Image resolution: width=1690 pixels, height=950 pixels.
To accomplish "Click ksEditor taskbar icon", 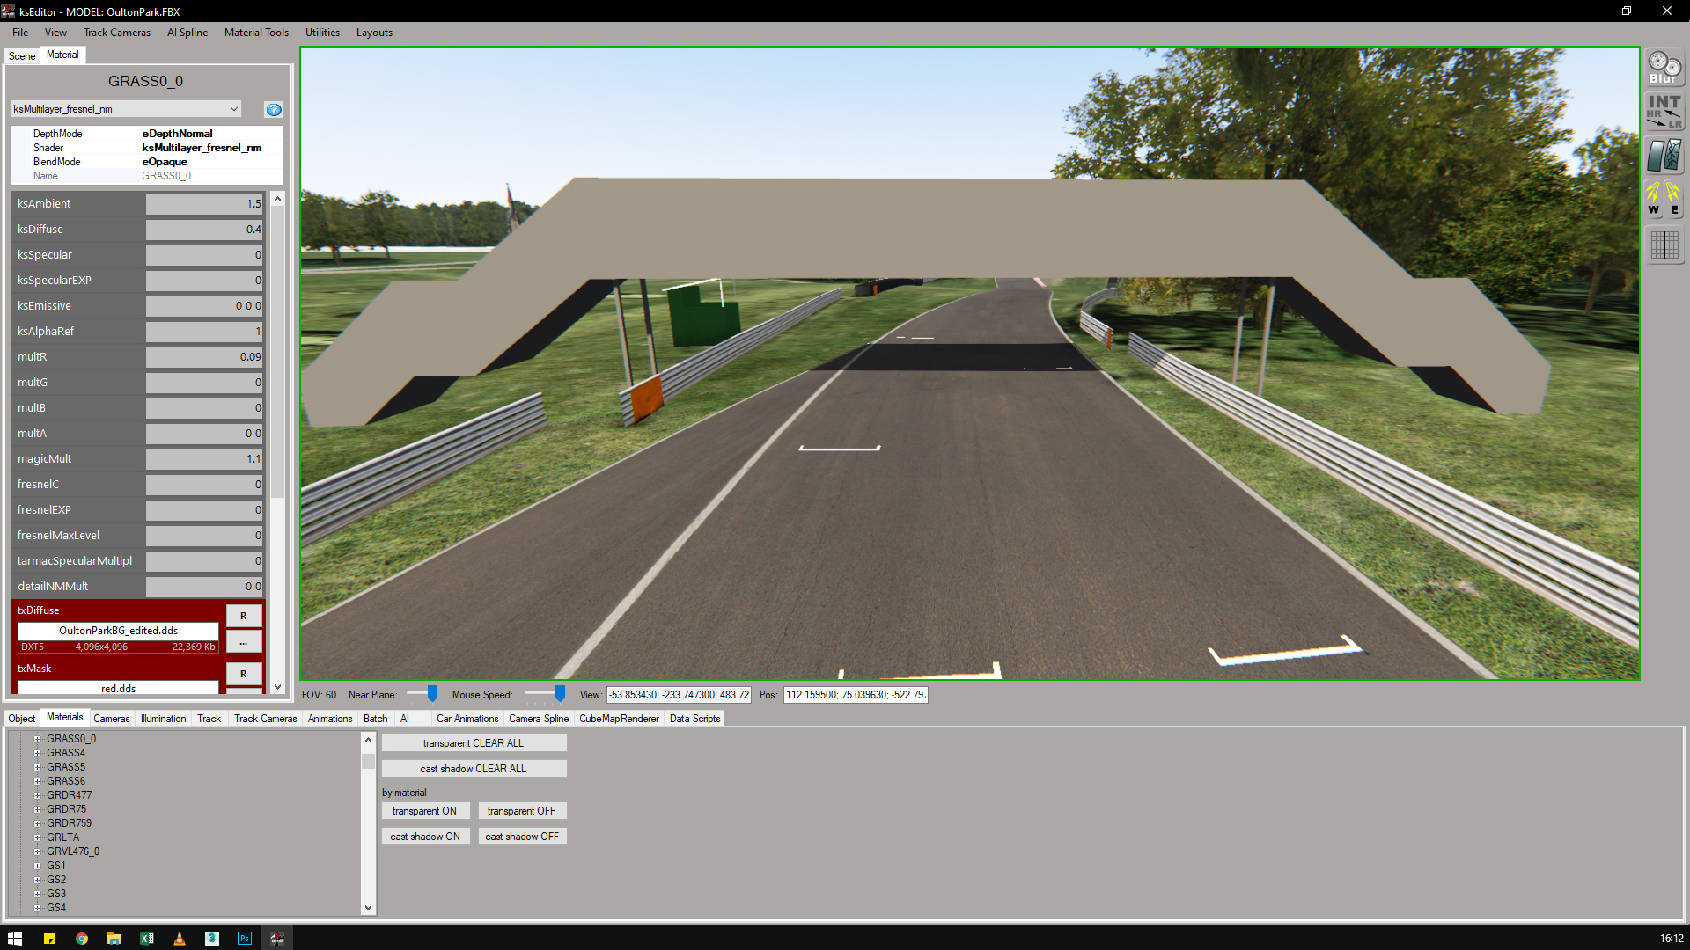I will pyautogui.click(x=277, y=939).
